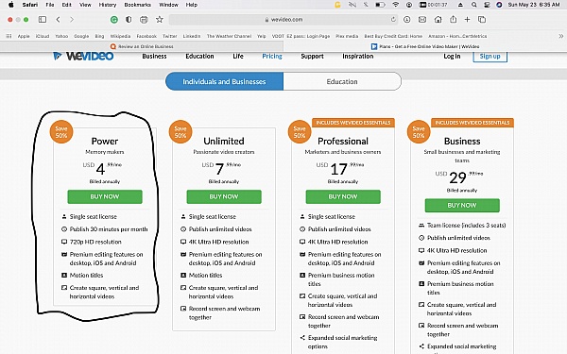
Task: Click 'Publish 30 minutes per month' text
Action: (x=109, y=229)
